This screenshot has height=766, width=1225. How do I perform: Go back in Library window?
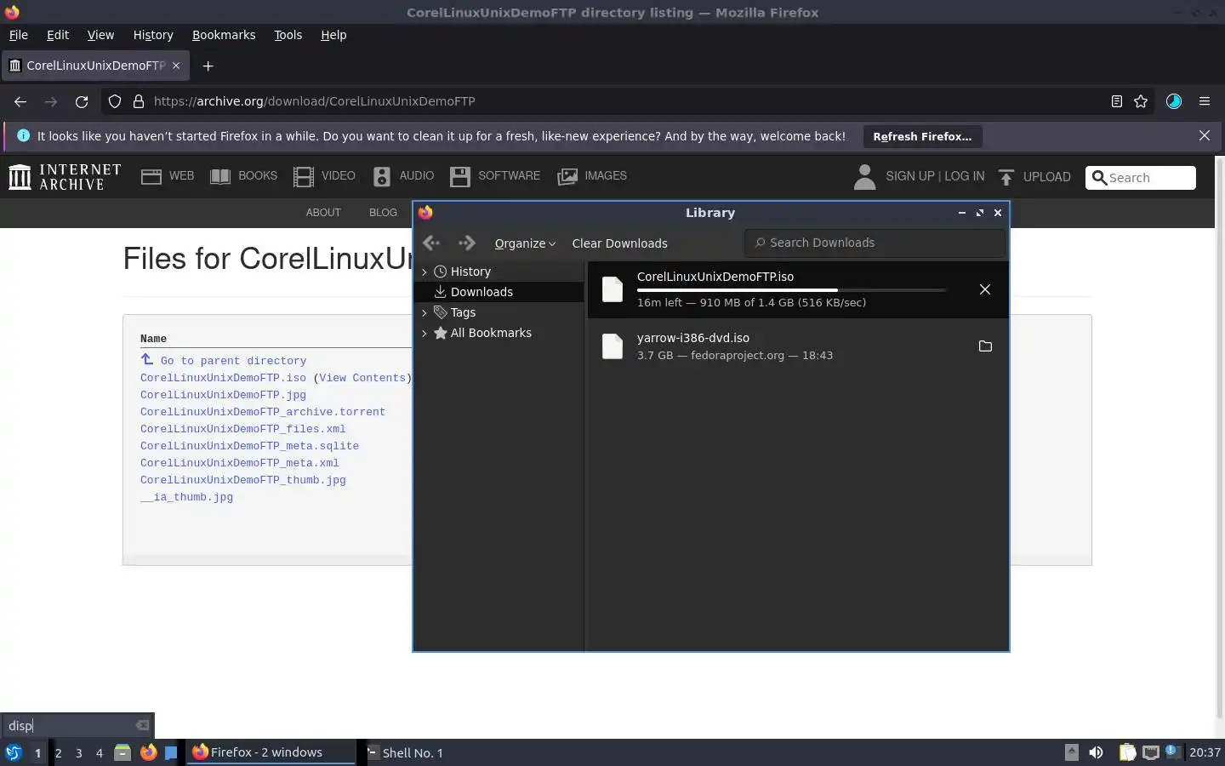pos(431,243)
